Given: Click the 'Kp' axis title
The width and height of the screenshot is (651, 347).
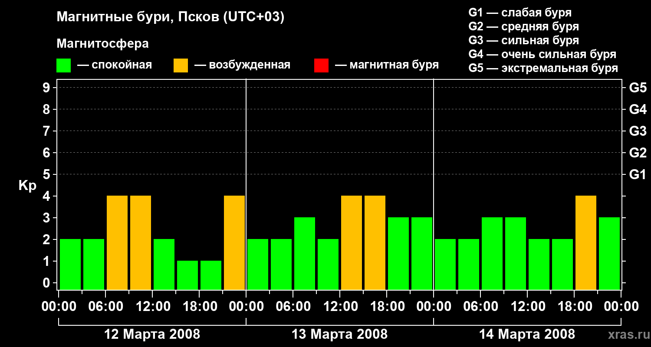Looking at the screenshot, I should click(x=27, y=186).
